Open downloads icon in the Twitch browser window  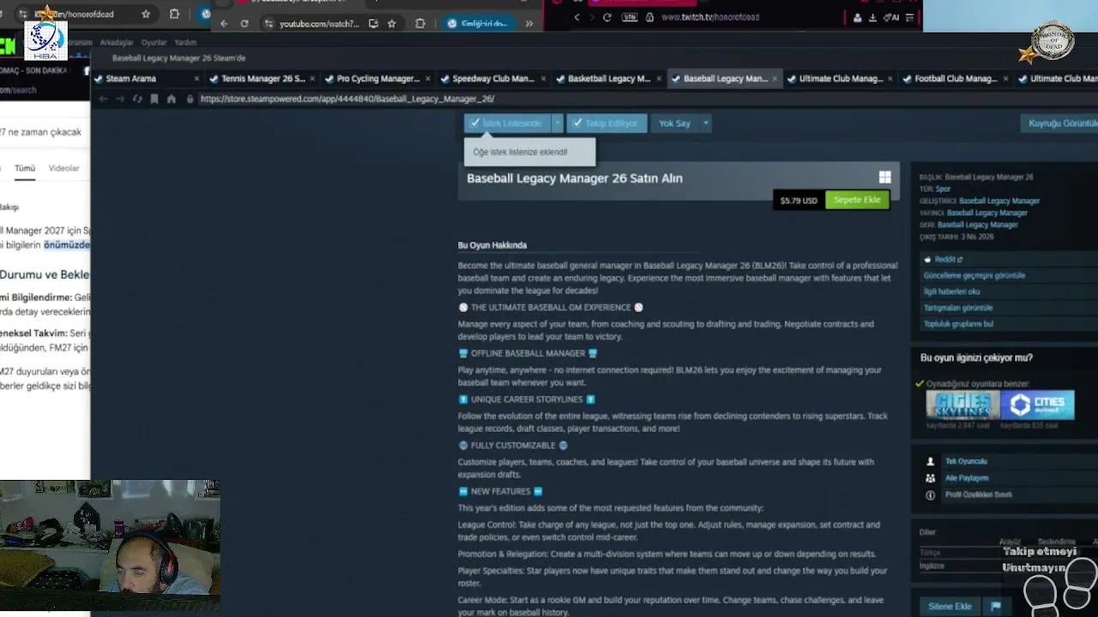point(872,17)
